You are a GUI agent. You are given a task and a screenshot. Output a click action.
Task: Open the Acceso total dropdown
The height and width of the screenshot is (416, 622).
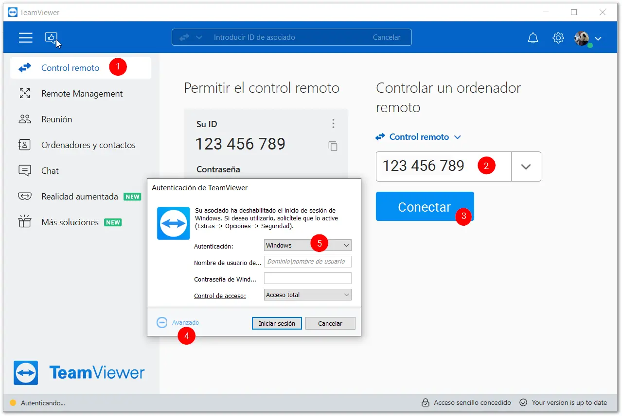point(307,295)
